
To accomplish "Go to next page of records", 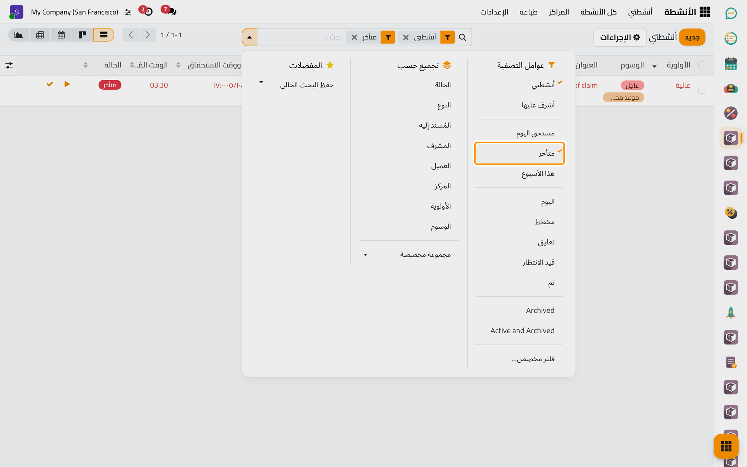I will pyautogui.click(x=147, y=35).
